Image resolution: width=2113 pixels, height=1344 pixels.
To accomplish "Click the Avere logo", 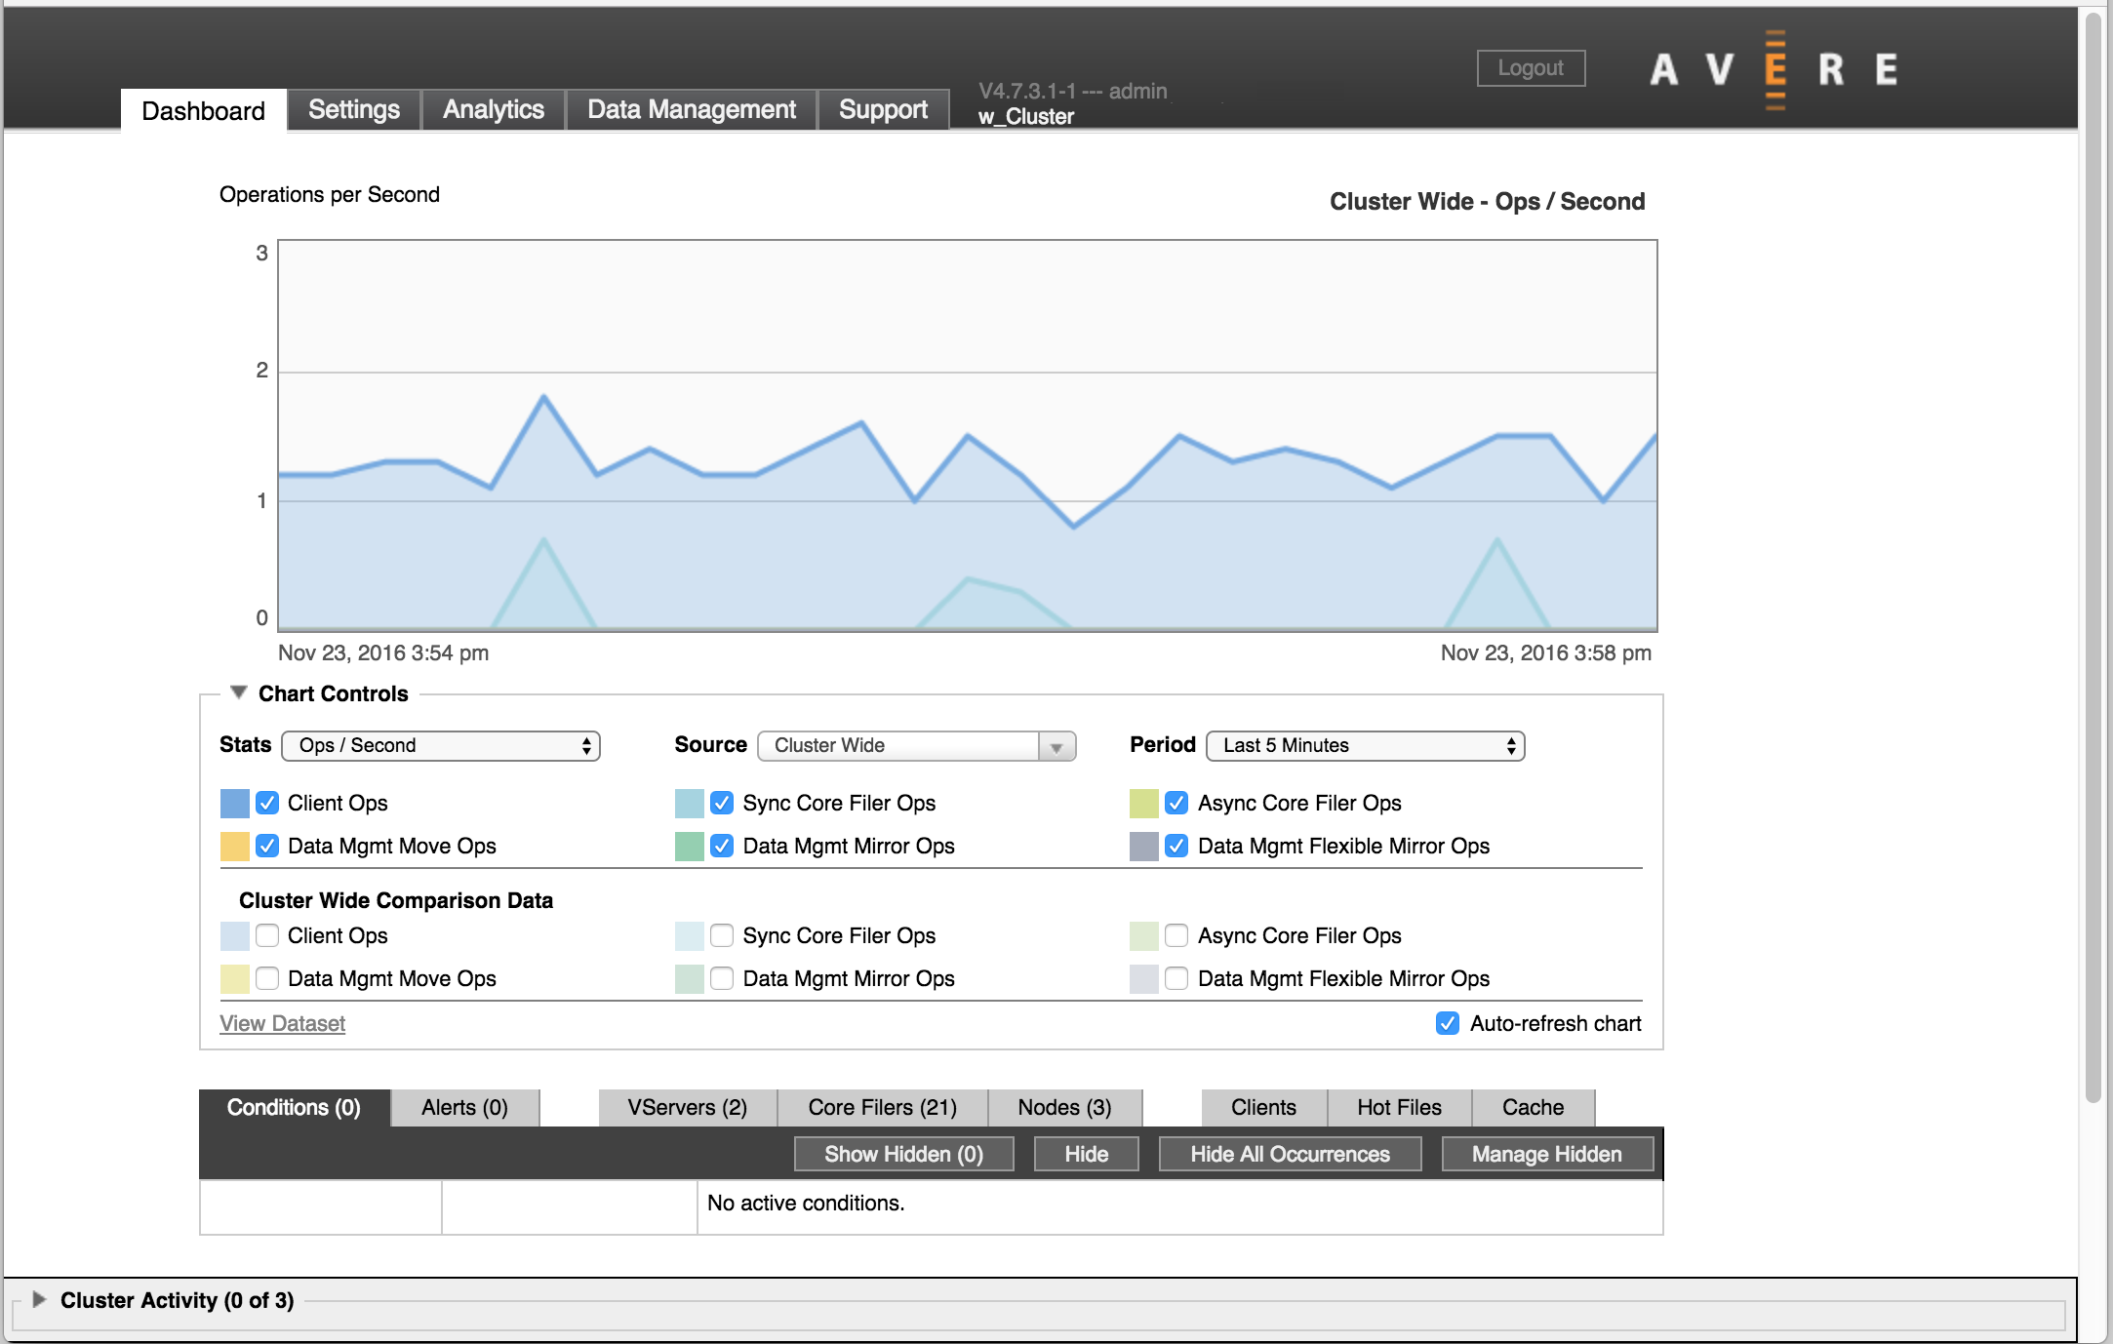I will (1774, 68).
